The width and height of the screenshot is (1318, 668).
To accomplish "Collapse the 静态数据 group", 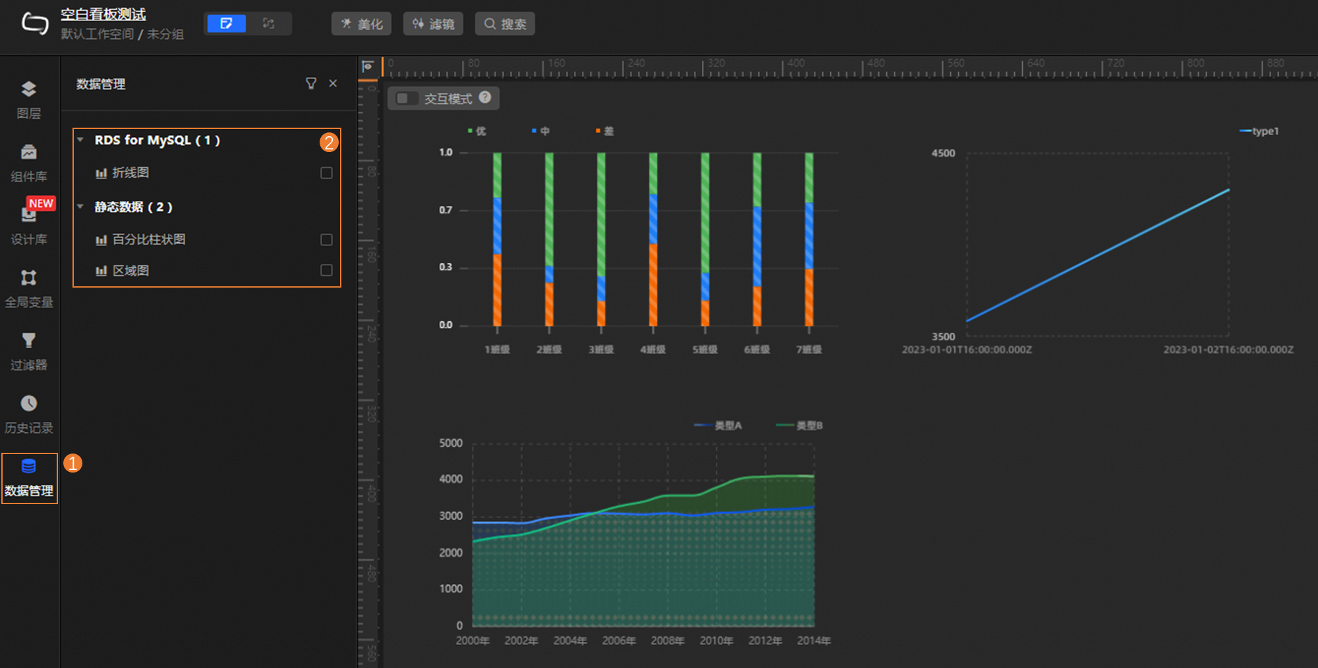I will [80, 206].
